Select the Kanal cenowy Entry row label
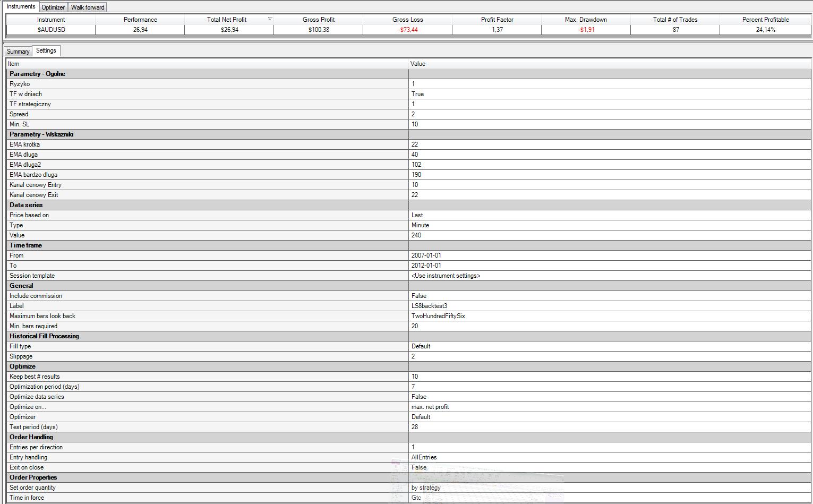The height and width of the screenshot is (504, 813). 36,185
